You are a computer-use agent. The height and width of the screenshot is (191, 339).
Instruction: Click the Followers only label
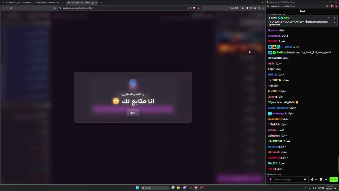tap(275, 174)
